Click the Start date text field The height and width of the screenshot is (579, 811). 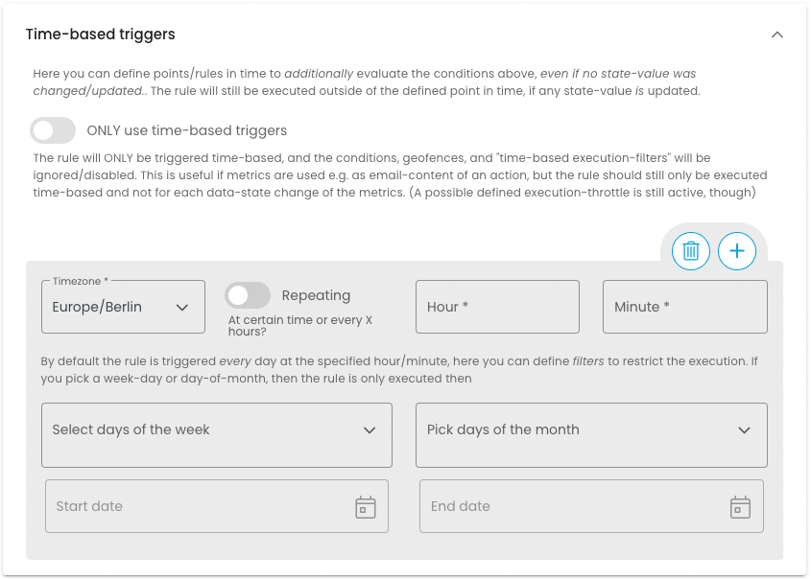point(192,506)
